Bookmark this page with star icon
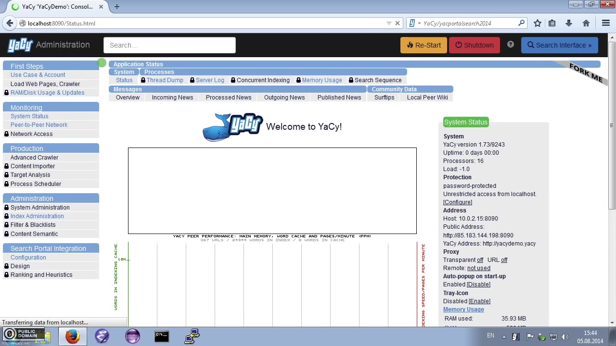The image size is (616, 346). (x=538, y=23)
